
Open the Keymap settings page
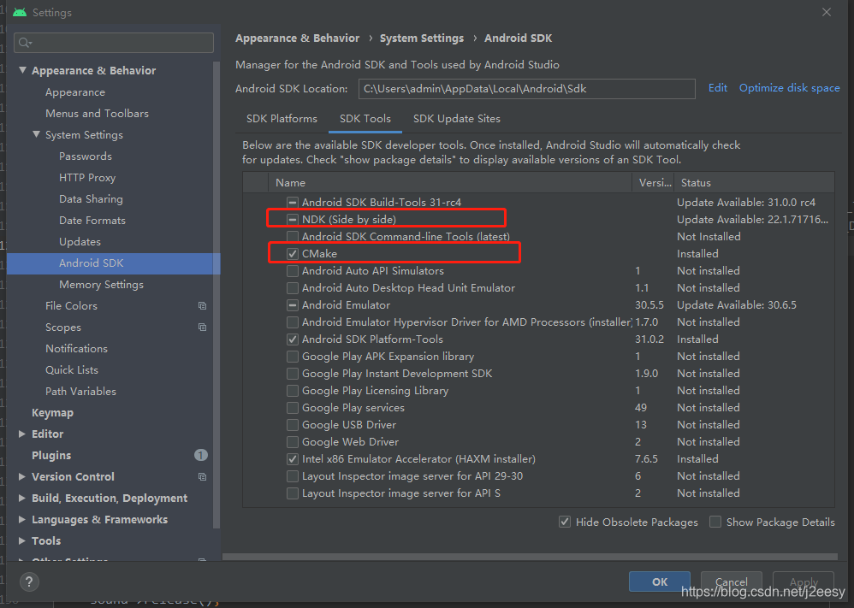(x=52, y=412)
